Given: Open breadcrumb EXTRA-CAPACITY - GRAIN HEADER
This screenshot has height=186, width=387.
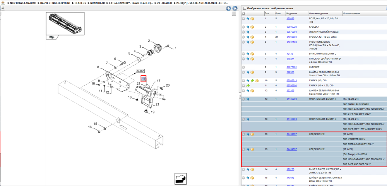Looking at the screenshot, I should click(x=131, y=3).
